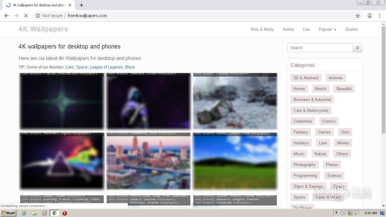The image size is (386, 217).
Task: Launch Internet Explorer from the taskbar
Action: (x=24, y=213)
